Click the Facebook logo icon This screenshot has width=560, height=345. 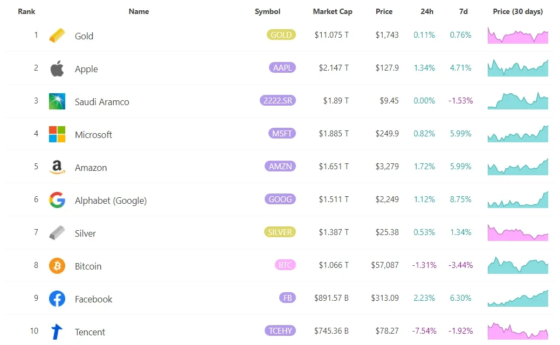tap(57, 299)
